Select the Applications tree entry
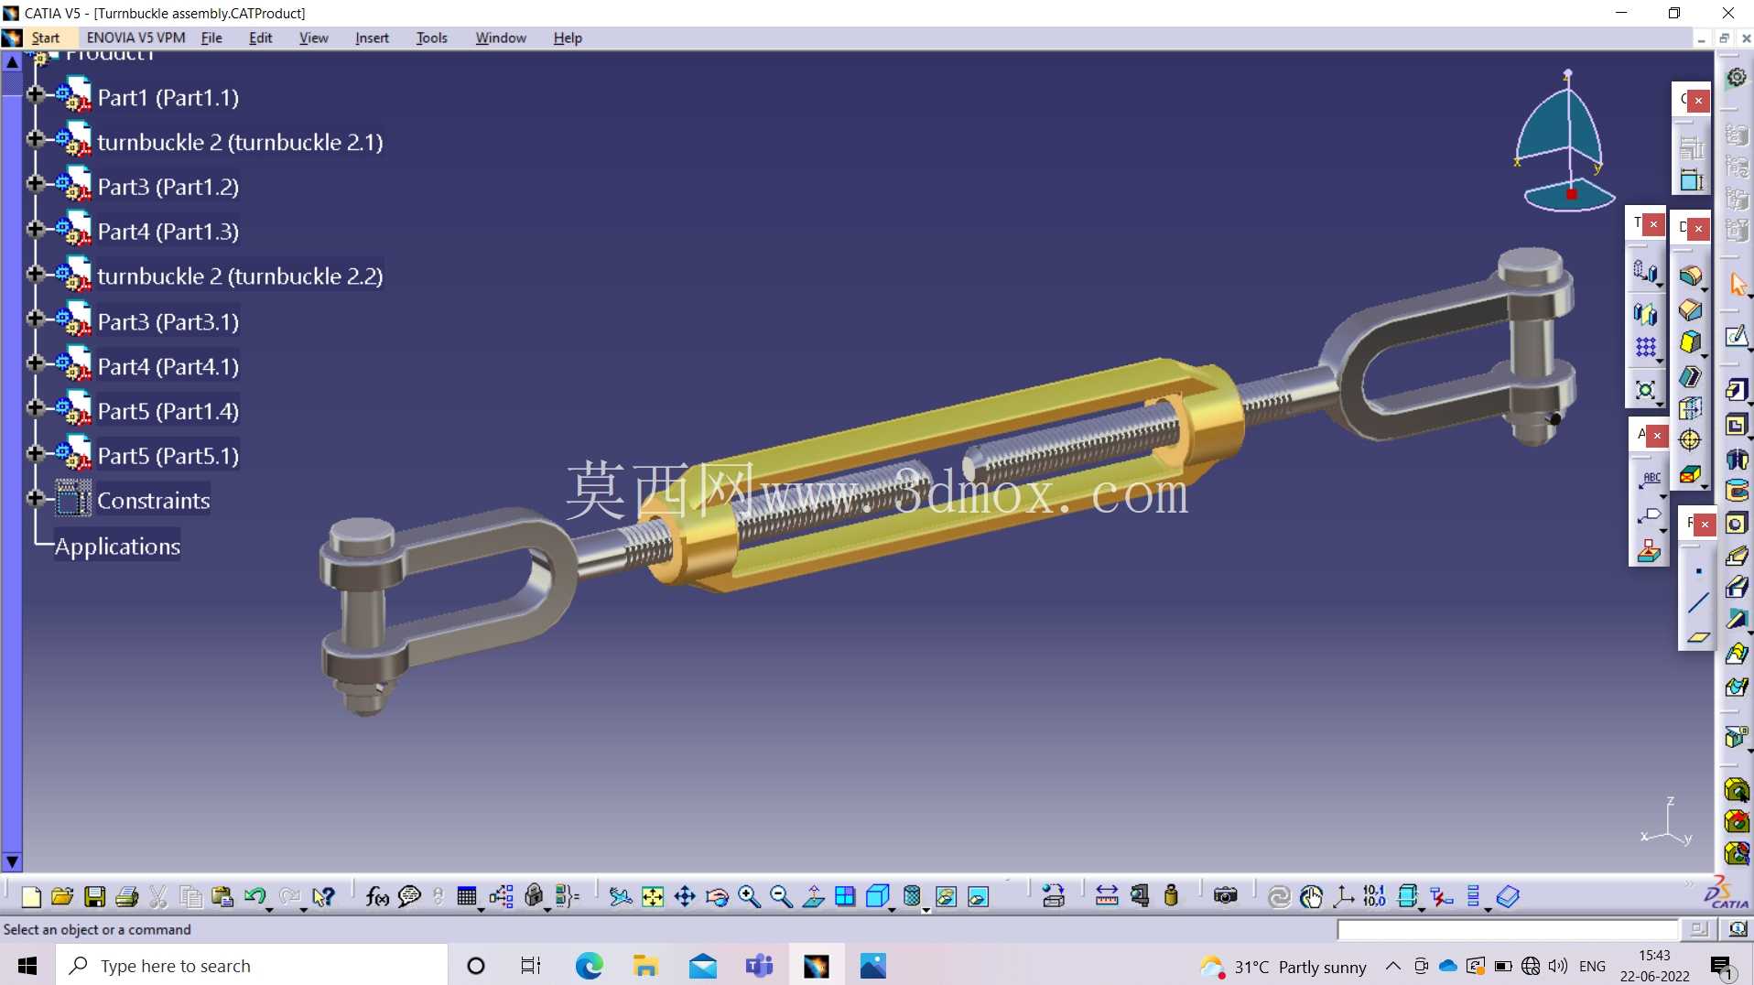 pyautogui.click(x=117, y=547)
